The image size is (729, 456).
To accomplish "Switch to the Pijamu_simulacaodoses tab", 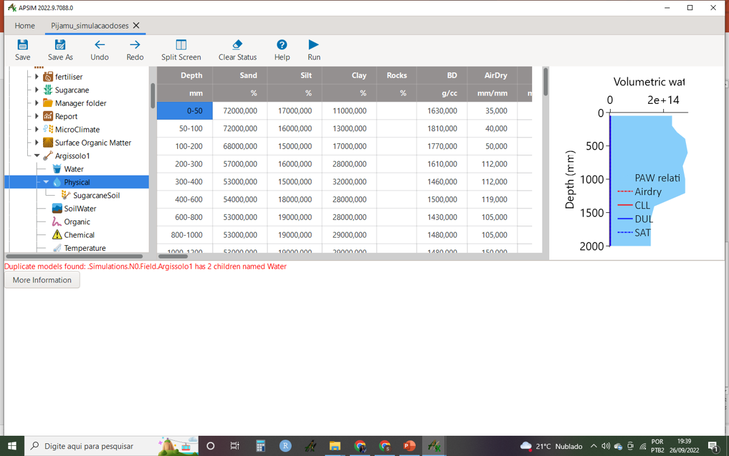I will click(90, 25).
